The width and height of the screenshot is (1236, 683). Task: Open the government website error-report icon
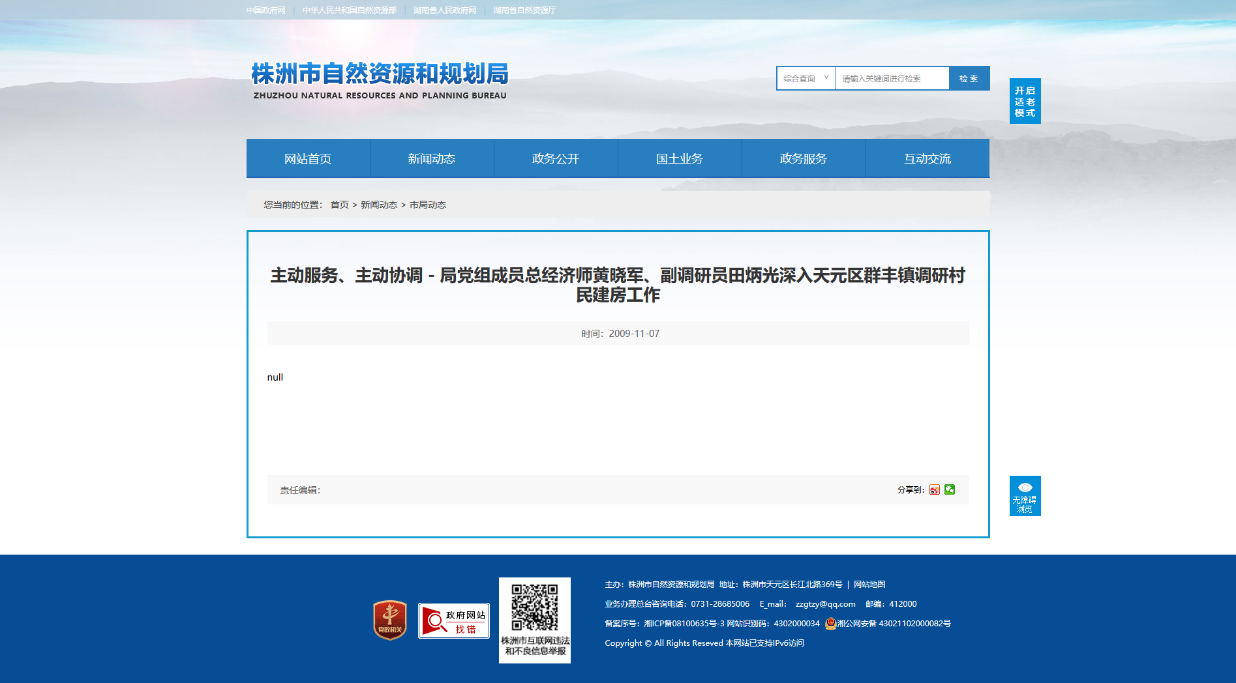(454, 620)
